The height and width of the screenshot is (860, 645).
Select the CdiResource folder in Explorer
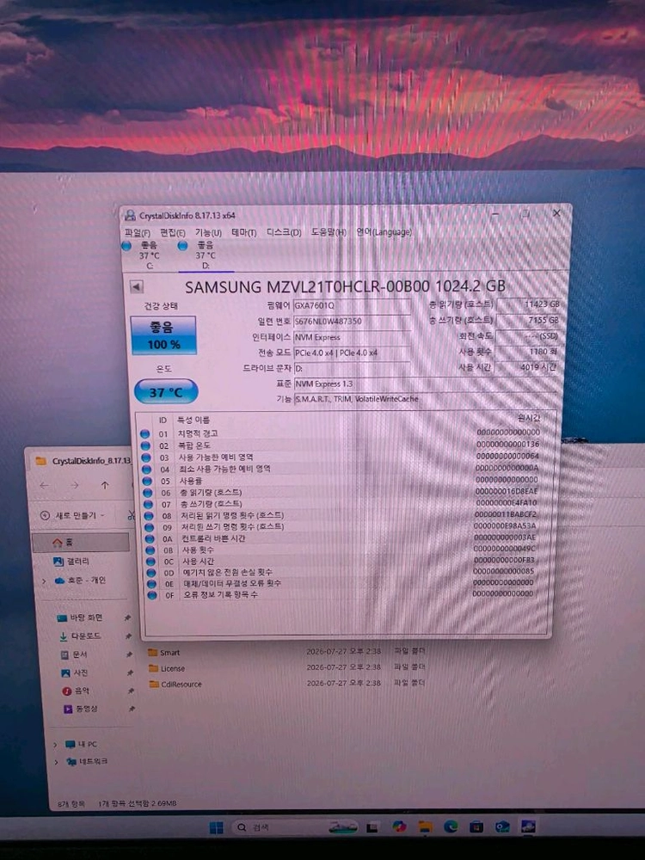[175, 685]
